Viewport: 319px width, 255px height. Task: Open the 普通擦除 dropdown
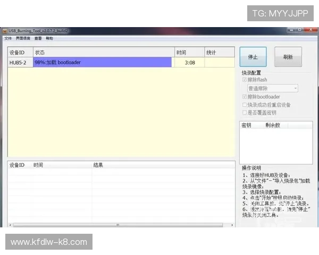(x=273, y=88)
